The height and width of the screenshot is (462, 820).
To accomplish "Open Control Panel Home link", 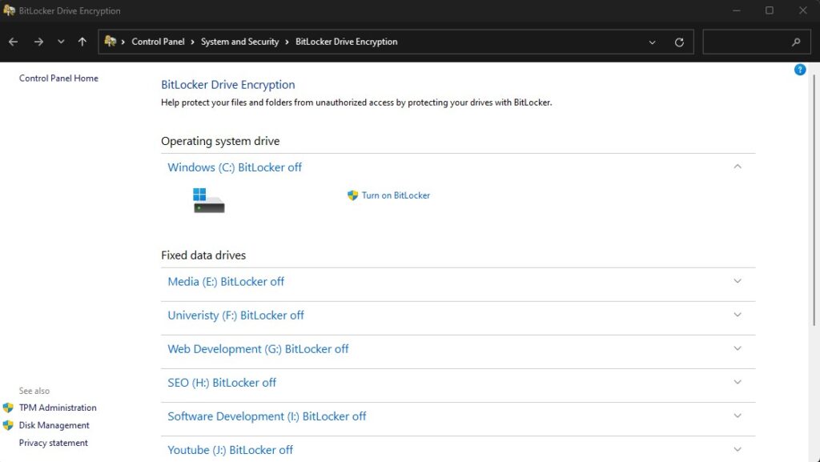I will click(58, 78).
